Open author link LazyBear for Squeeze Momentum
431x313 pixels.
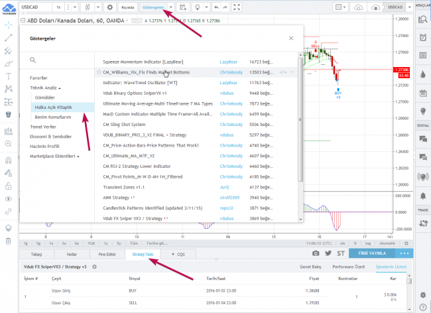point(228,62)
